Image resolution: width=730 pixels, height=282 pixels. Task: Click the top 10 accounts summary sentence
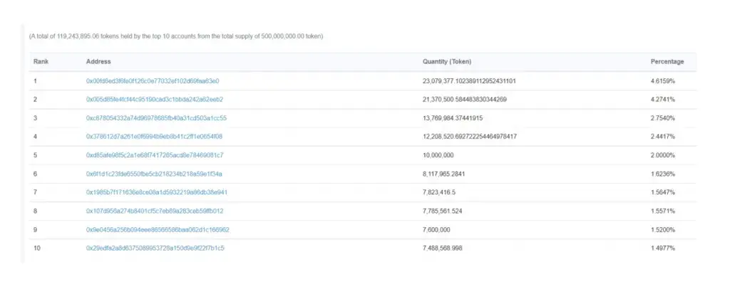coord(176,36)
